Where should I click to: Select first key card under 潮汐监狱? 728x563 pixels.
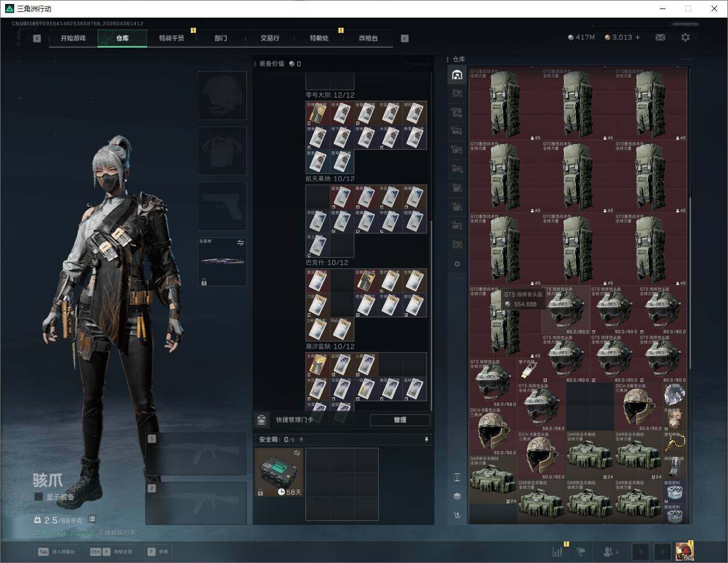pyautogui.click(x=317, y=365)
